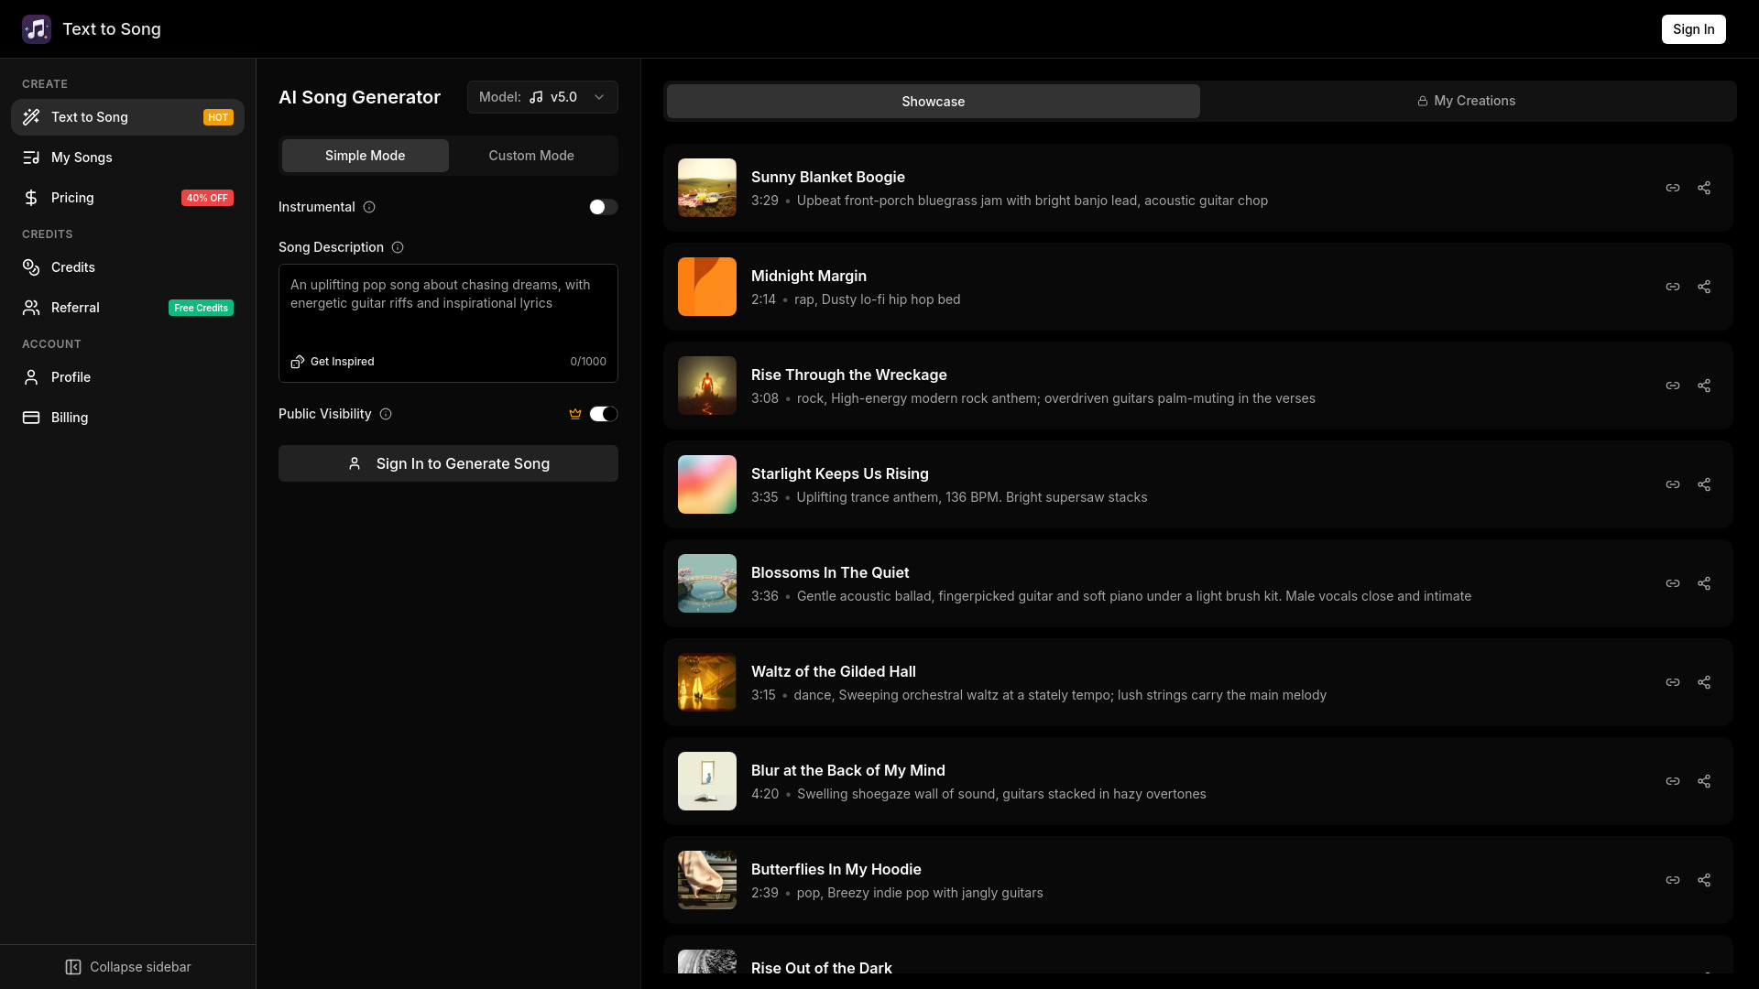Click the info icon next to Instrumental
1759x989 pixels.
pyautogui.click(x=368, y=207)
